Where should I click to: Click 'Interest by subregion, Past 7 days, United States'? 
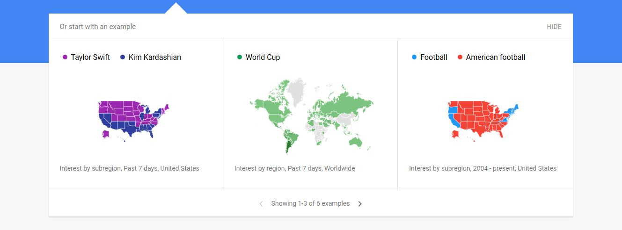[130, 168]
